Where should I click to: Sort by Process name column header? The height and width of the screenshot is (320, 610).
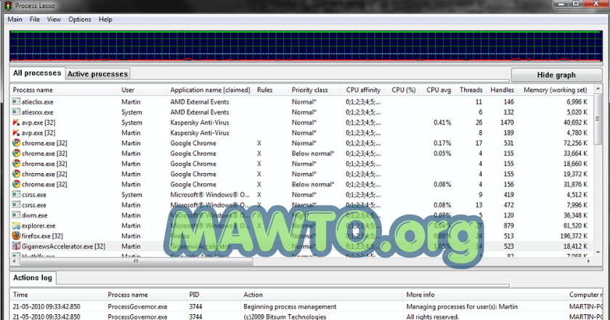(64, 90)
